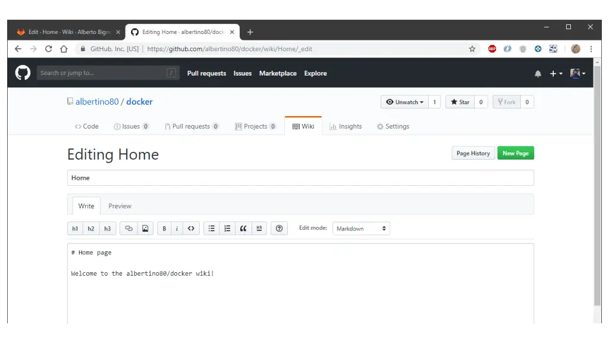Bookmark page with star in address bar

[472, 49]
